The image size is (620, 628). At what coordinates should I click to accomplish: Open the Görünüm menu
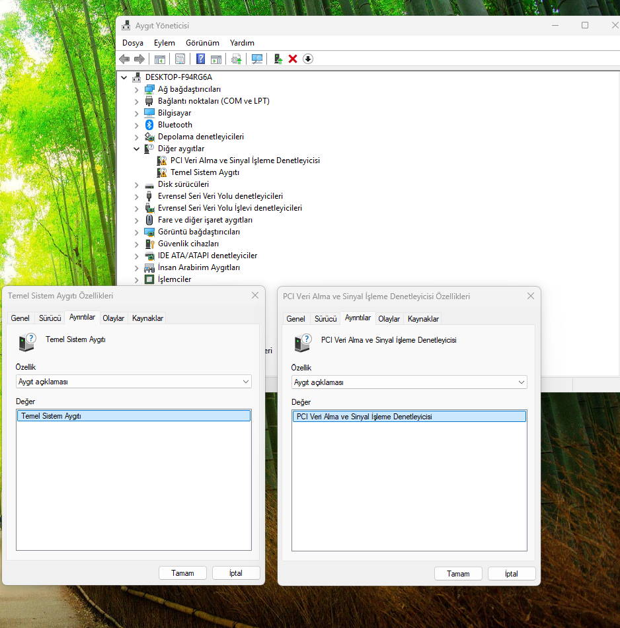tap(202, 43)
